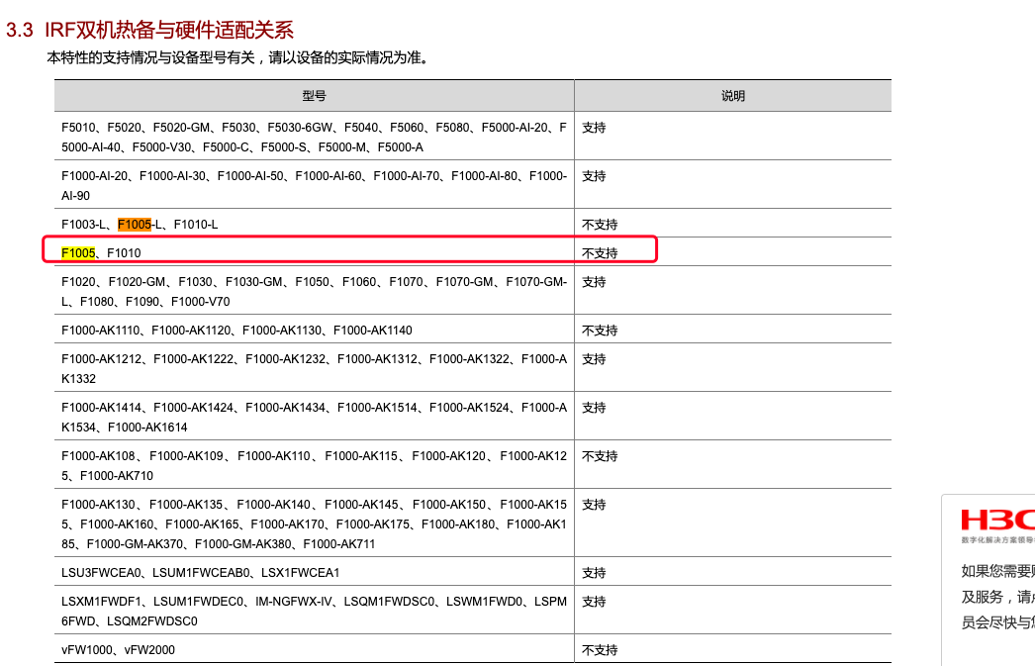Click 支持 in the F1000-AK1414 row
This screenshot has height=666, width=1035.
coord(594,408)
